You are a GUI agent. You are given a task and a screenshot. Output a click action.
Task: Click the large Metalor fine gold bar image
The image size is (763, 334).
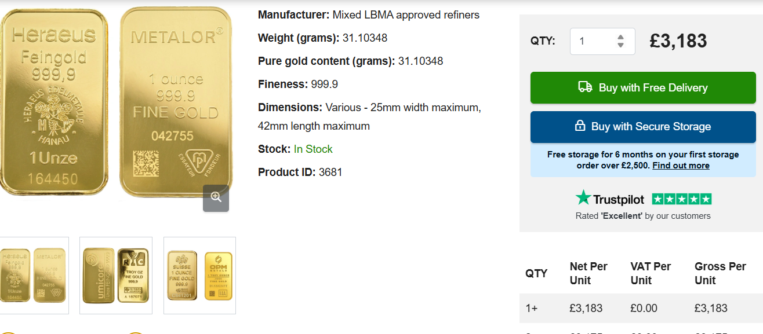coord(176,101)
